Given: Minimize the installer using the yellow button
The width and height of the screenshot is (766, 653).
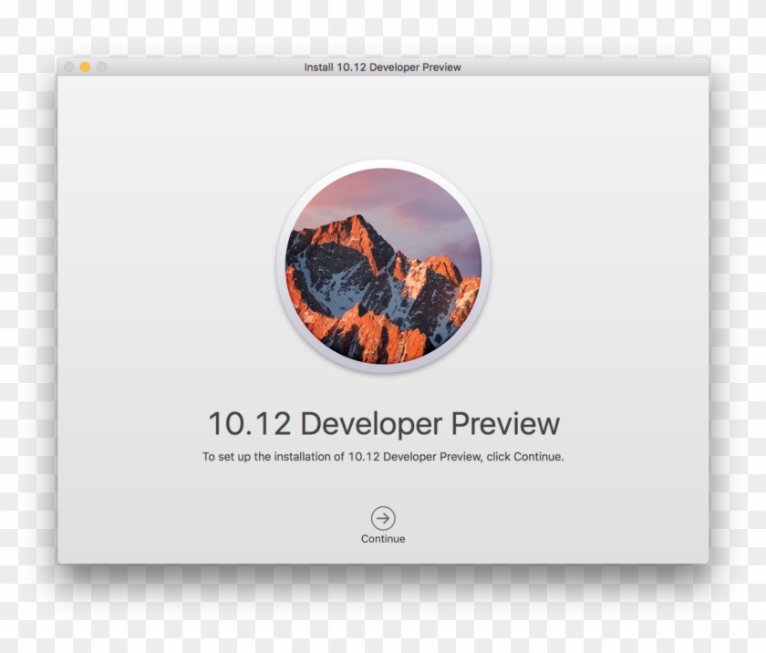Looking at the screenshot, I should 86,67.
